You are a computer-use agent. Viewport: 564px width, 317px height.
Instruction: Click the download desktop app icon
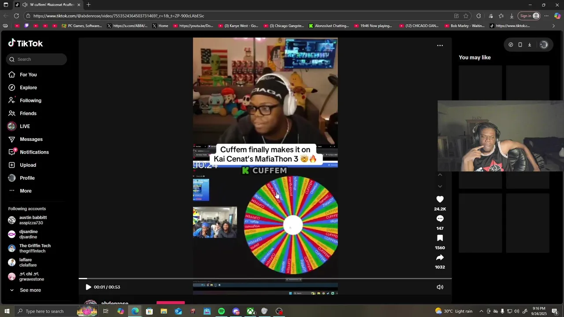click(530, 44)
